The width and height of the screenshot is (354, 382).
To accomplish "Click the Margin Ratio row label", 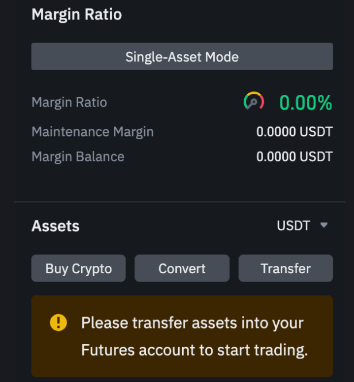I will coord(70,102).
